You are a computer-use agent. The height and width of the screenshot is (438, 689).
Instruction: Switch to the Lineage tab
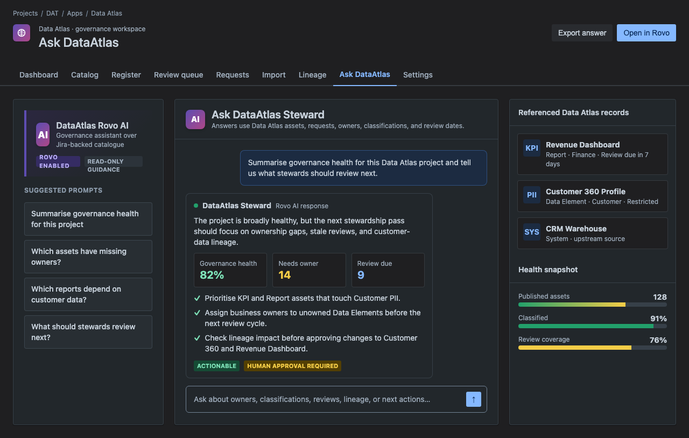313,75
